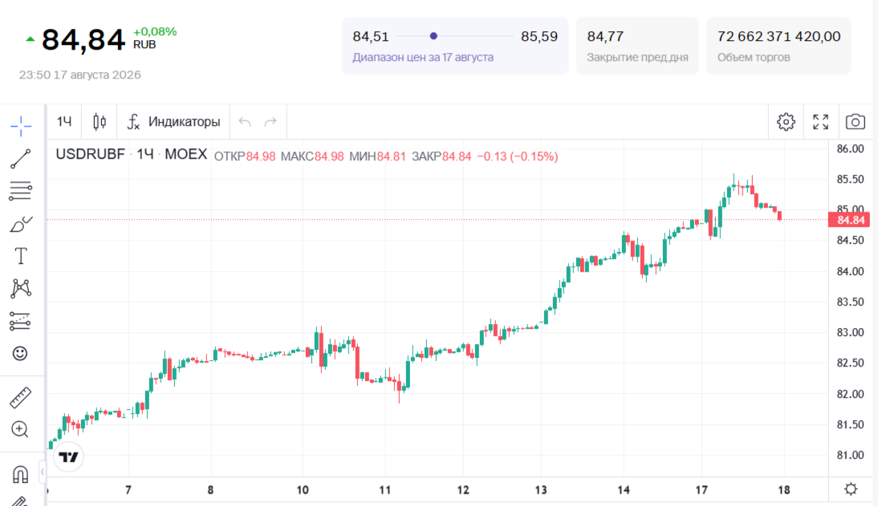This screenshot has width=878, height=506.
Task: Redo the last chart action
Action: point(270,121)
